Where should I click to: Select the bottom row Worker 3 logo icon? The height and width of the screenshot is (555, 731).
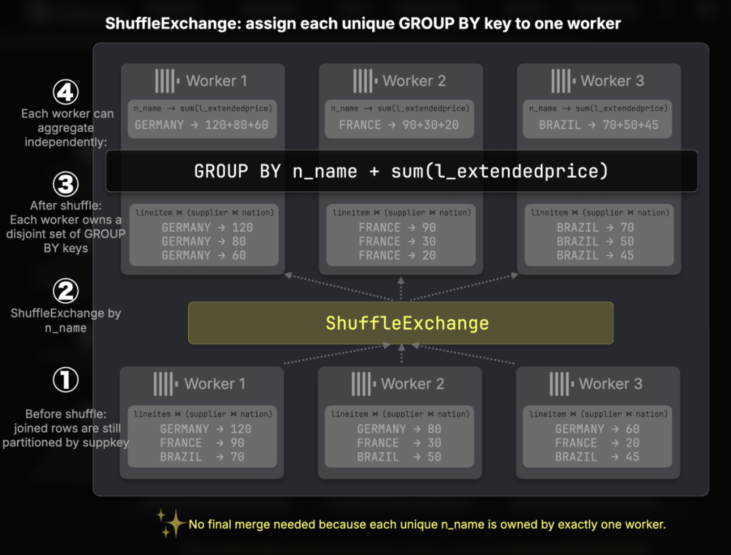562,384
